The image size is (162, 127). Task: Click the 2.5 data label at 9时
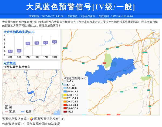pyautogui.click(x=19, y=51)
